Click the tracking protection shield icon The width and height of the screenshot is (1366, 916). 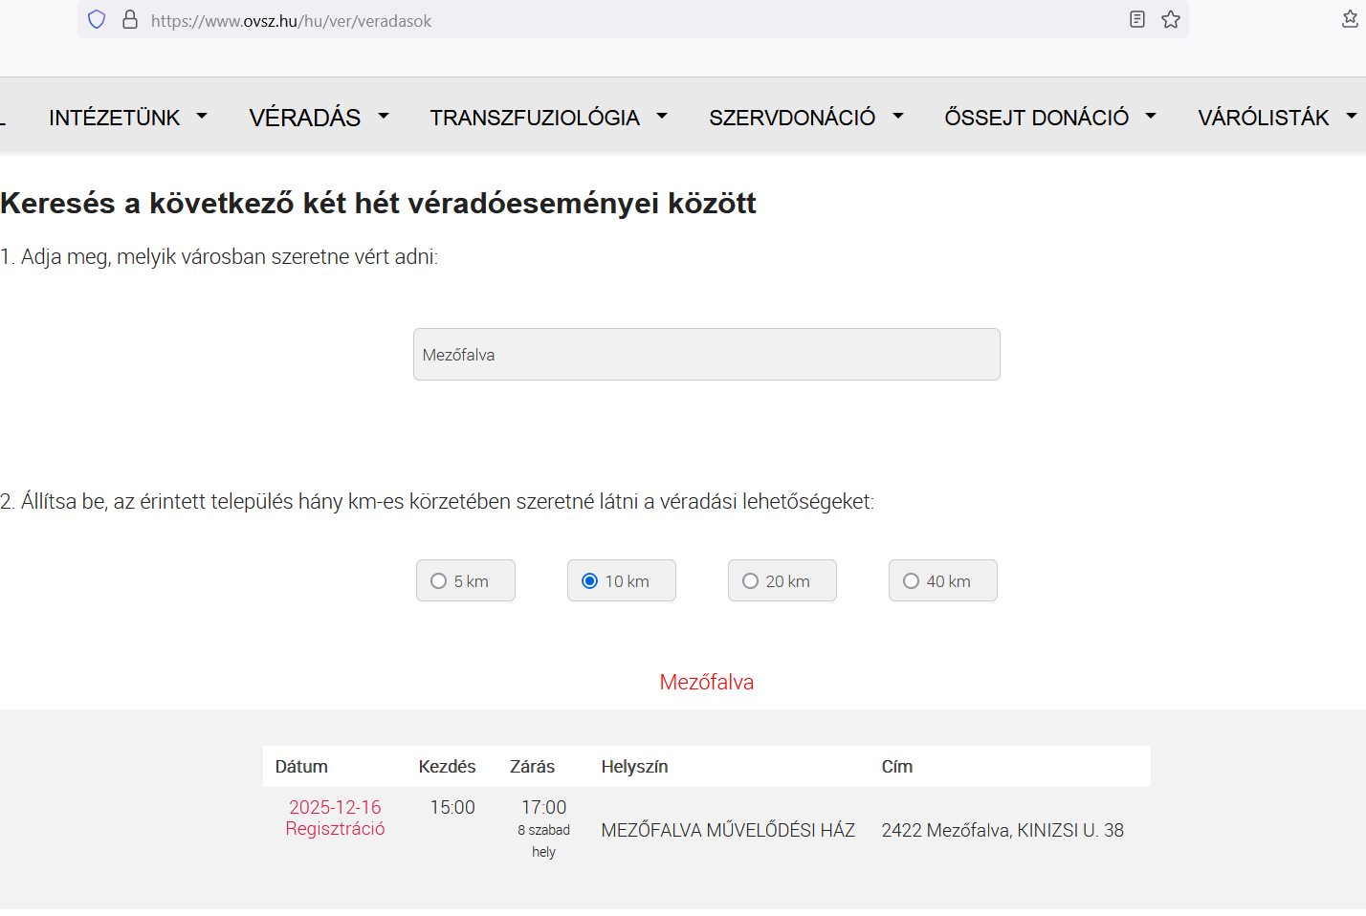pos(97,20)
